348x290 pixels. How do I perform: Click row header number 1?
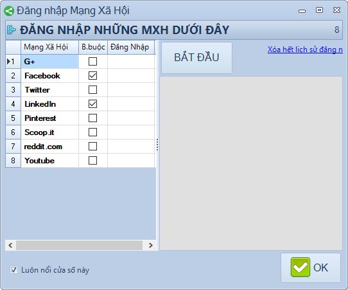point(13,61)
